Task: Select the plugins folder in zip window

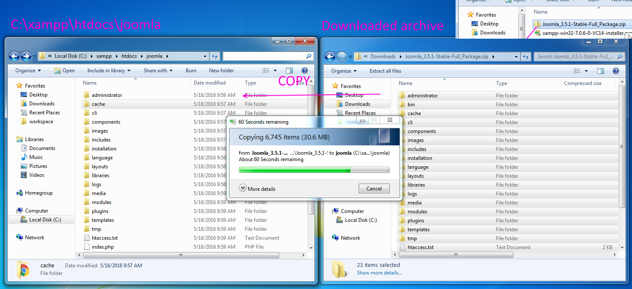Action: (416, 221)
